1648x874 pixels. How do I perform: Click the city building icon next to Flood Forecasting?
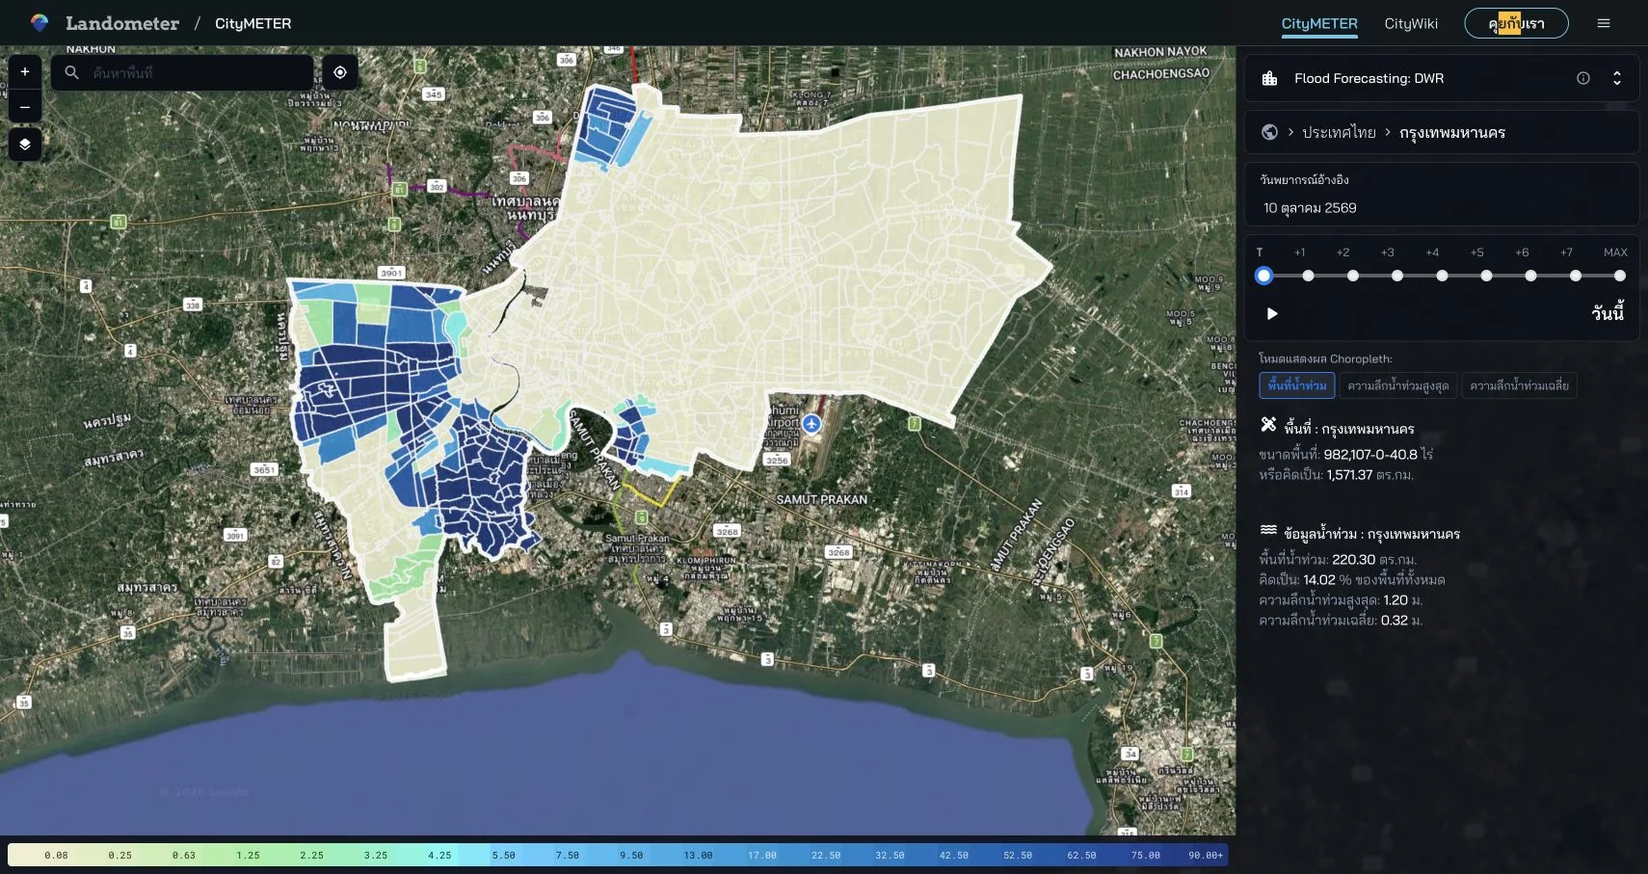coord(1270,78)
